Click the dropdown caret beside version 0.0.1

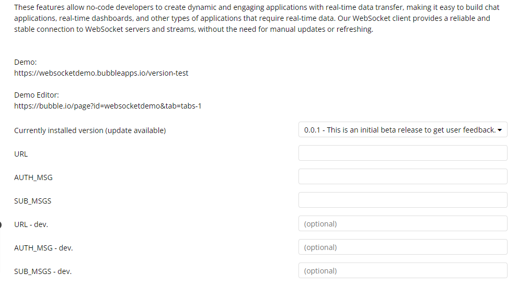[500, 130]
